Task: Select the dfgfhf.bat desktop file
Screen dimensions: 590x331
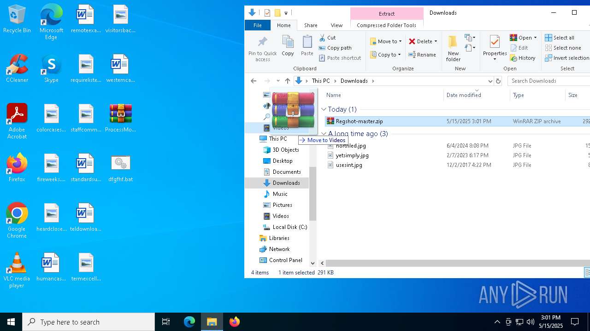Action: (120, 168)
